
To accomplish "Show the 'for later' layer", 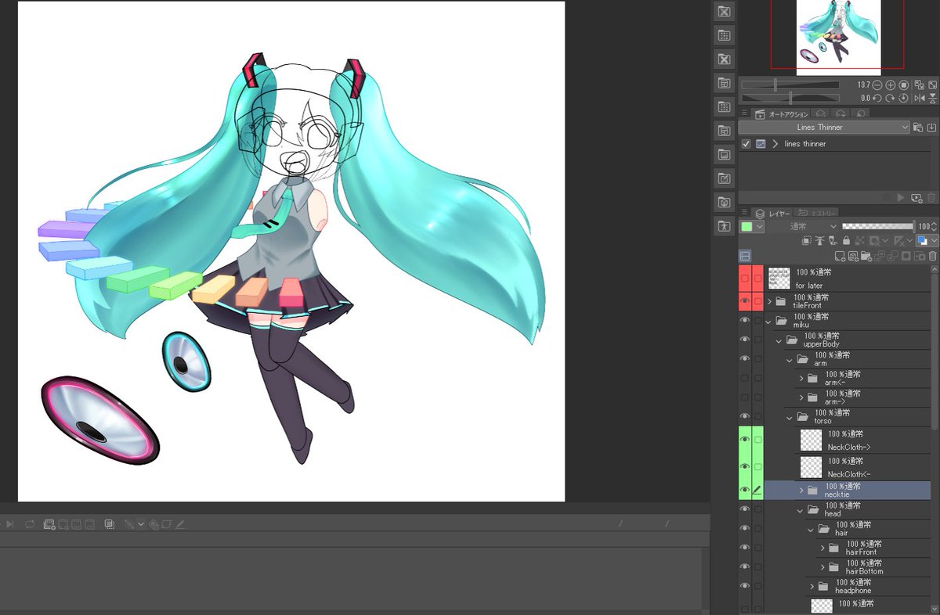I will click(x=745, y=279).
